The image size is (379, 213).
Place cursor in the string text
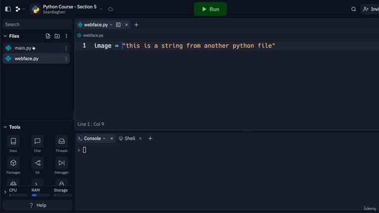tap(199, 46)
